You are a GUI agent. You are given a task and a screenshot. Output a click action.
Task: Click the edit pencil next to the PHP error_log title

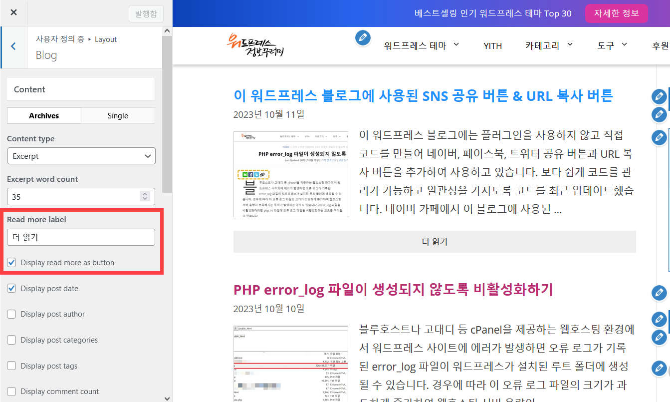click(659, 293)
